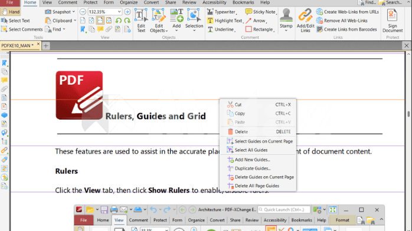412x231 pixels.
Task: Click the zoom out minus button
Action: tap(83, 12)
